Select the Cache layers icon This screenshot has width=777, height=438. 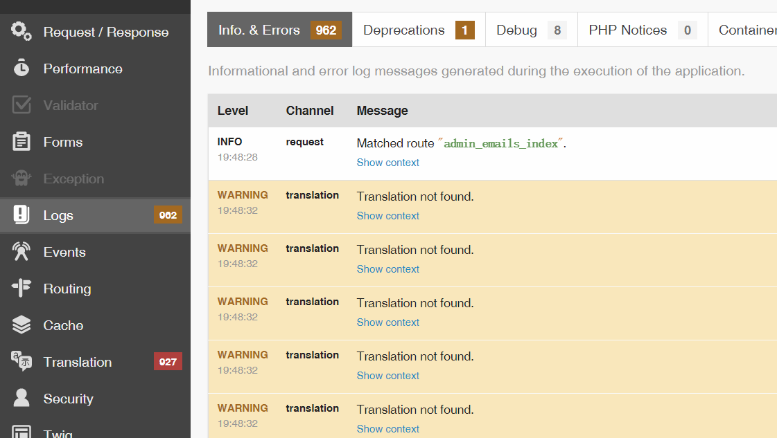(21, 325)
